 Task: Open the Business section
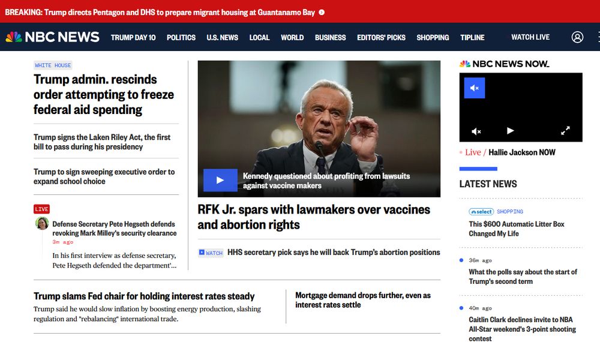(330, 37)
